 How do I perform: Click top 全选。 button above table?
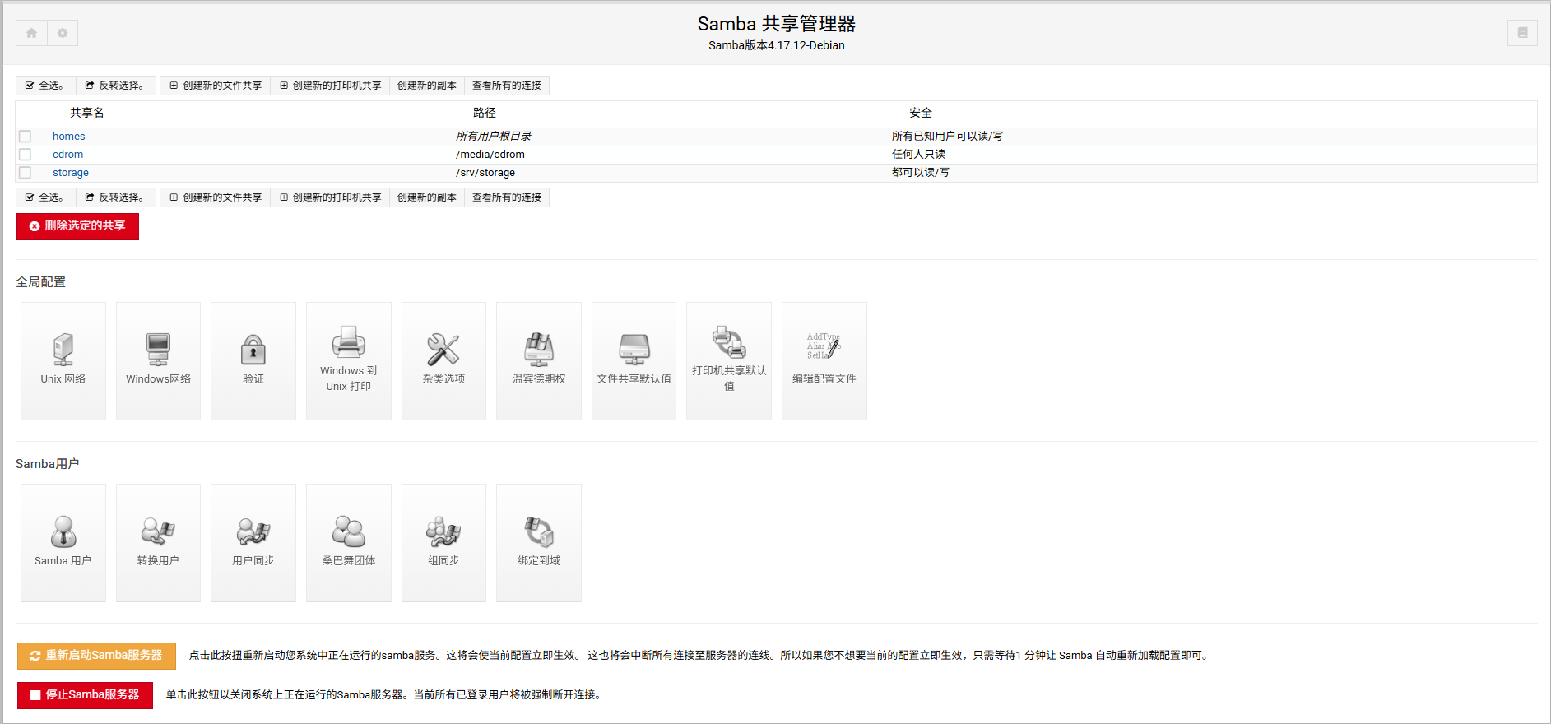pos(45,86)
